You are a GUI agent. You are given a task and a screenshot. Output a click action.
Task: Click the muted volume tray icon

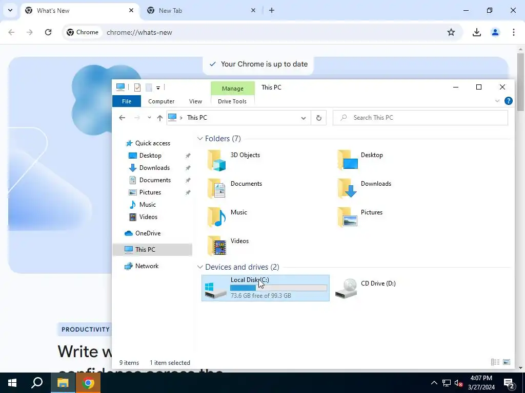(458, 383)
